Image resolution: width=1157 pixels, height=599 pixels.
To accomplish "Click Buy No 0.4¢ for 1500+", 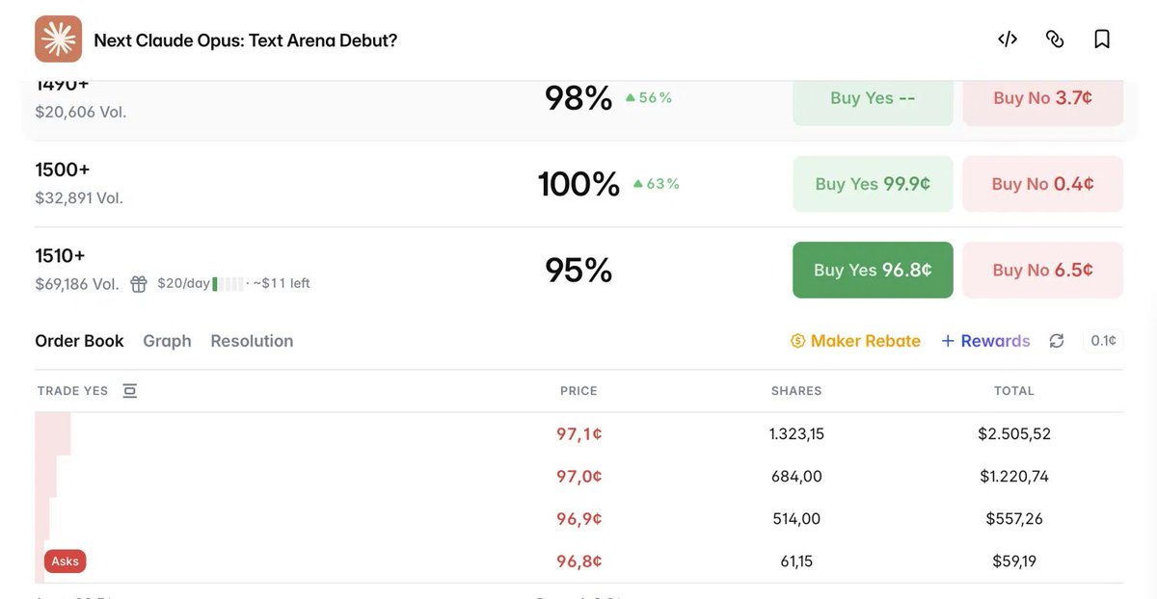I will 1043,184.
